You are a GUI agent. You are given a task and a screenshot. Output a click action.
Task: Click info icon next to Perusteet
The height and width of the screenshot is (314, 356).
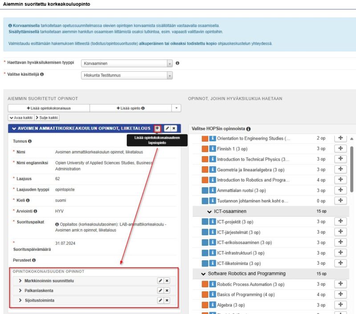point(34,260)
